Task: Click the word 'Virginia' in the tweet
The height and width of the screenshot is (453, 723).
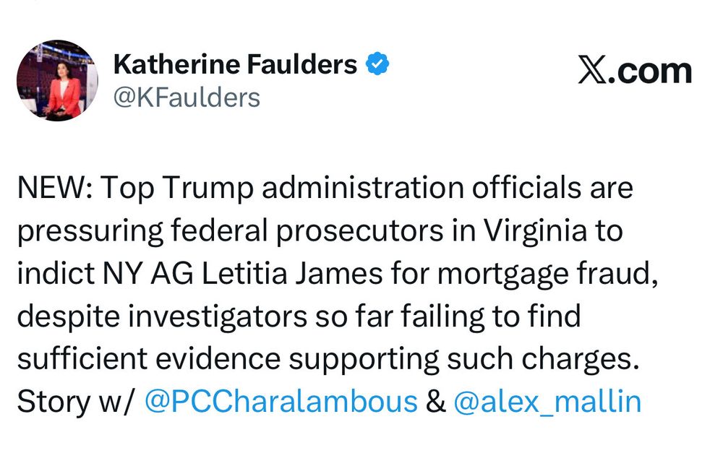Action: point(536,230)
